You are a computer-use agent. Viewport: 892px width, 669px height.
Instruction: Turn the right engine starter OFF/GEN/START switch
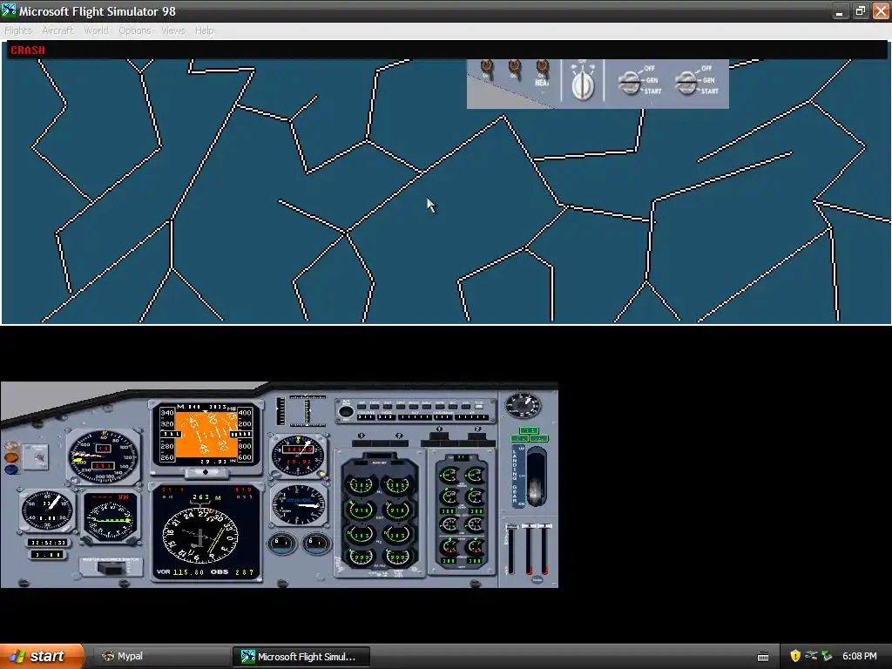click(687, 83)
